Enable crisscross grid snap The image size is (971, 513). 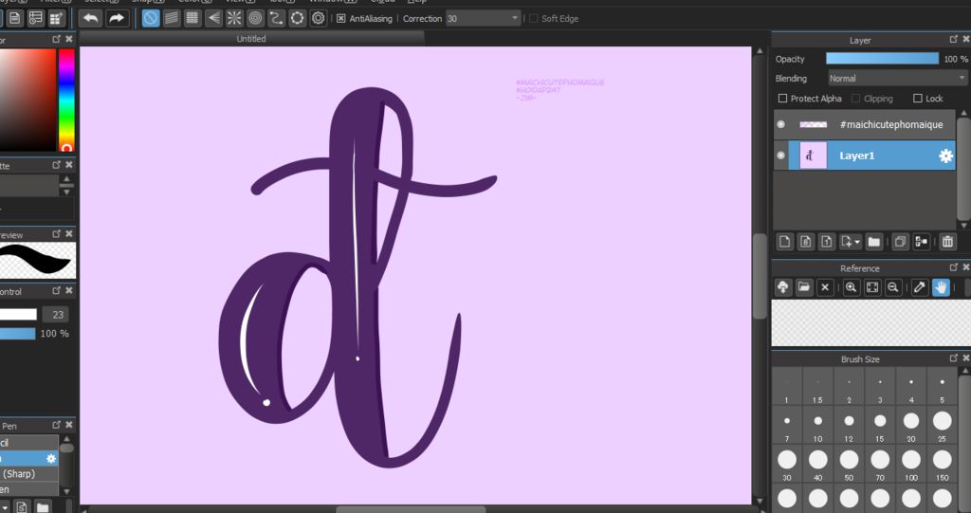[x=192, y=18]
